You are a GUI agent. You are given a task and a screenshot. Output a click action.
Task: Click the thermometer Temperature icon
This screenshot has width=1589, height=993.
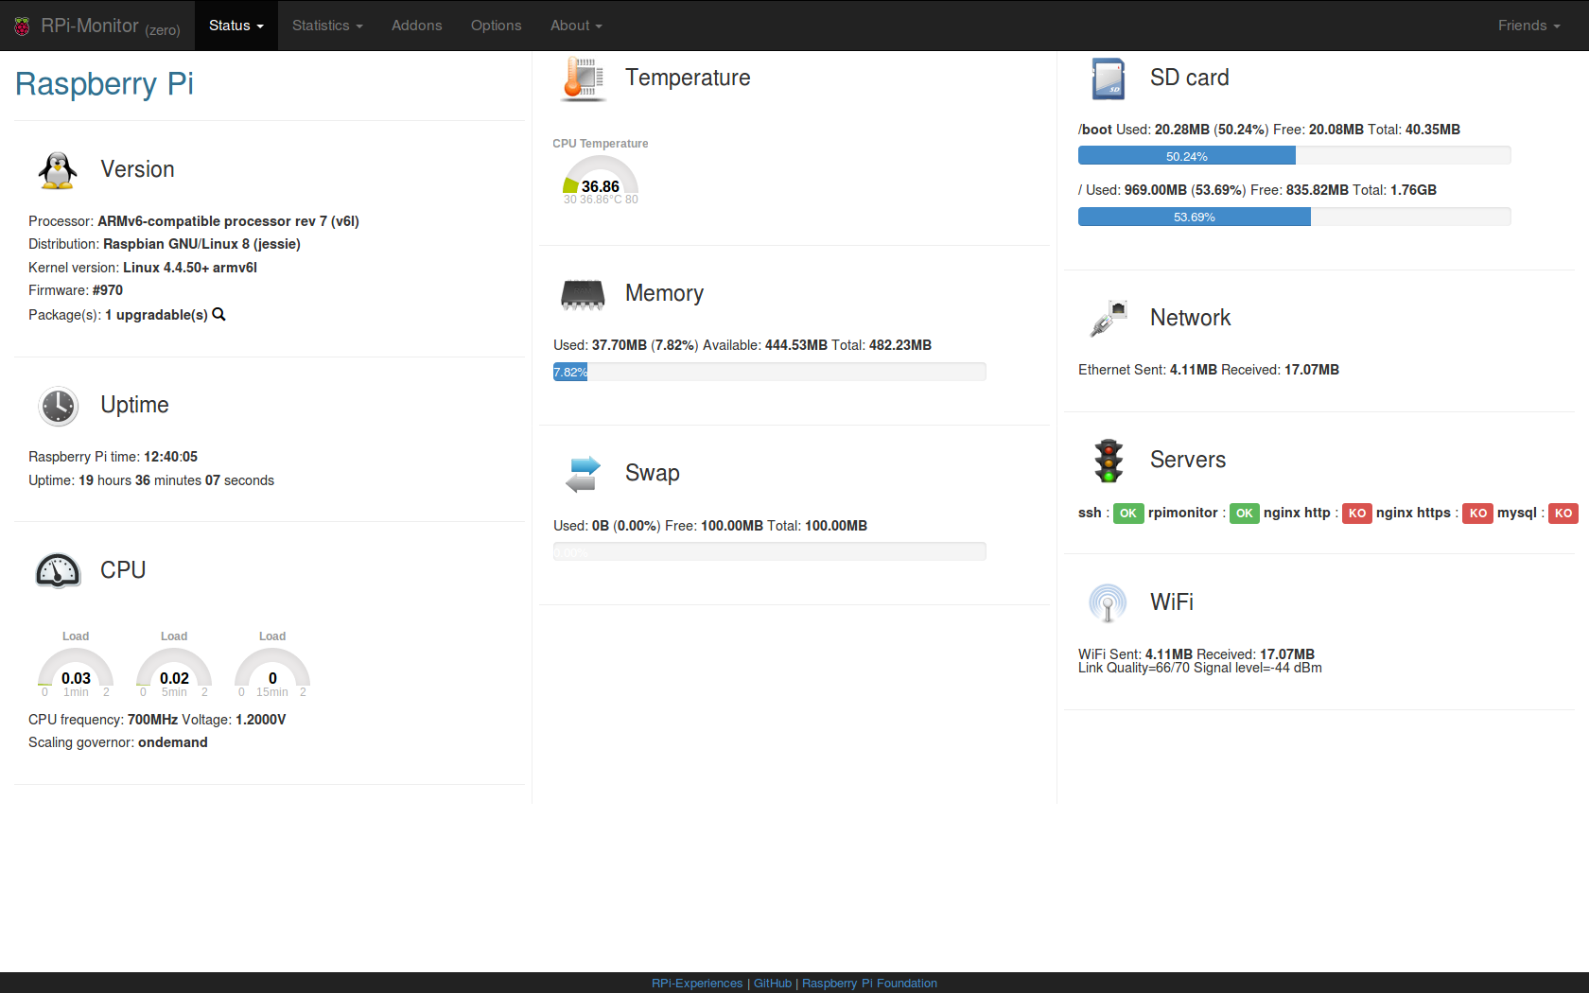point(583,78)
